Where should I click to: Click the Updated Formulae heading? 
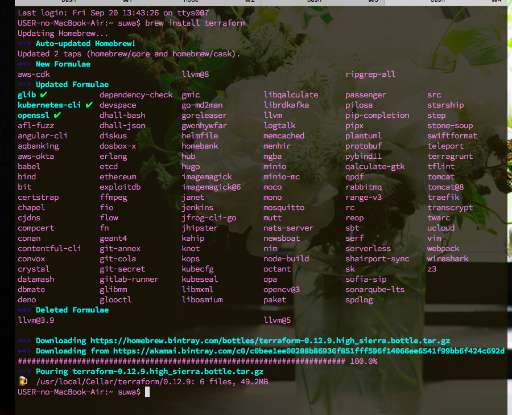pos(72,85)
